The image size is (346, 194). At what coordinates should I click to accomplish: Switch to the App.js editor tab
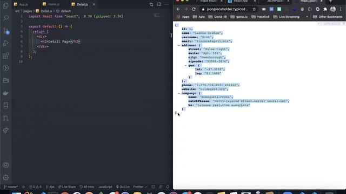[23, 4]
